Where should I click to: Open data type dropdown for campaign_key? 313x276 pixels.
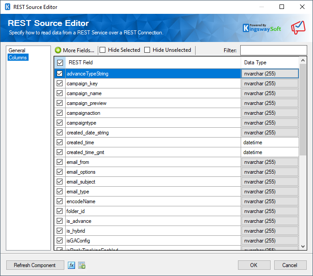[x=270, y=83]
